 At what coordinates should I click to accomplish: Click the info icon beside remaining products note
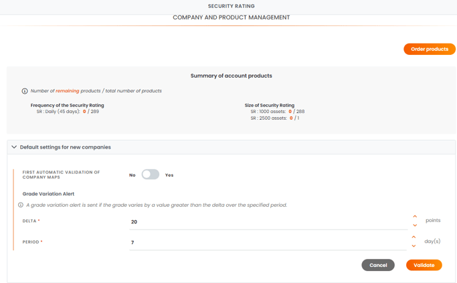25,91
